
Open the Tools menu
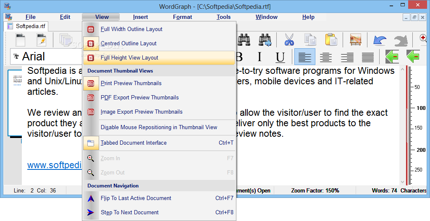pyautogui.click(x=223, y=17)
